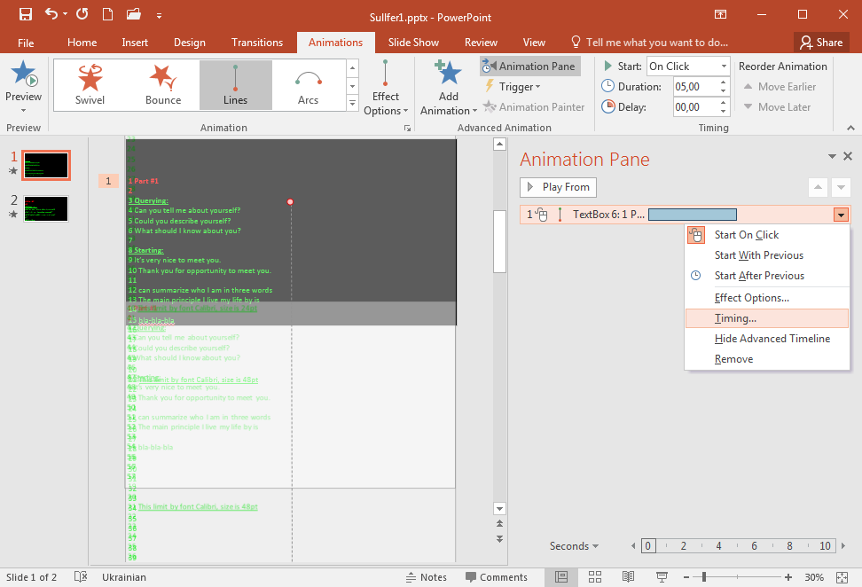This screenshot has height=587, width=862.
Task: Switch to the Transitions tab
Action: (256, 43)
